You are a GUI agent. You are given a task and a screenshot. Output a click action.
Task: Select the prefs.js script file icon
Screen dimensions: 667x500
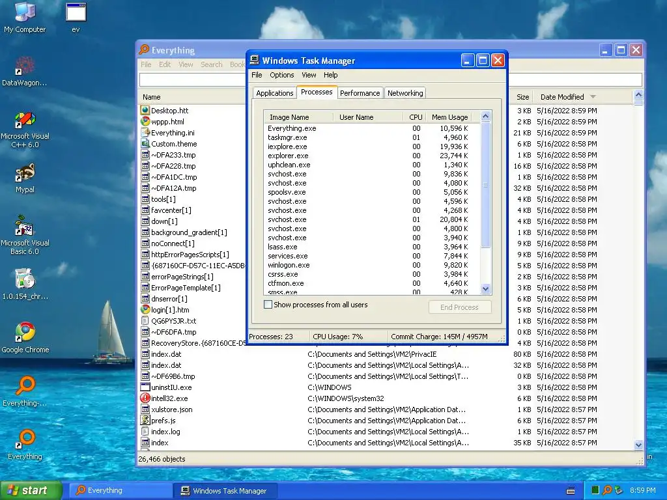(145, 421)
